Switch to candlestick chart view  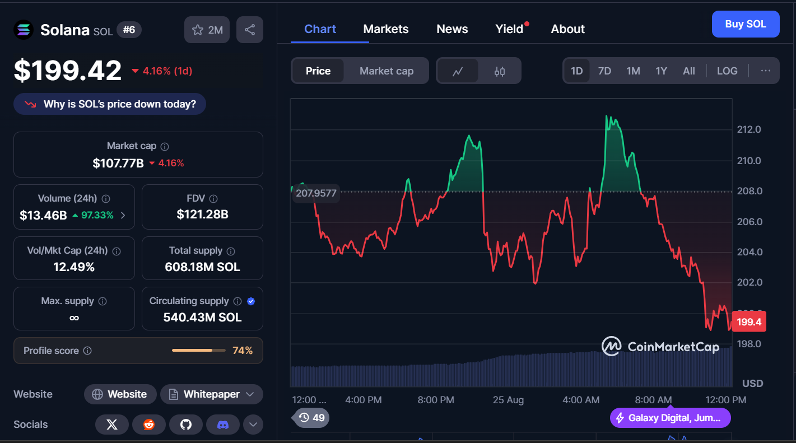pos(500,71)
